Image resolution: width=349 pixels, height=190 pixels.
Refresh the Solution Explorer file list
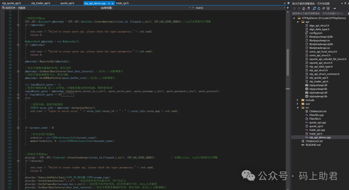pos(319,8)
